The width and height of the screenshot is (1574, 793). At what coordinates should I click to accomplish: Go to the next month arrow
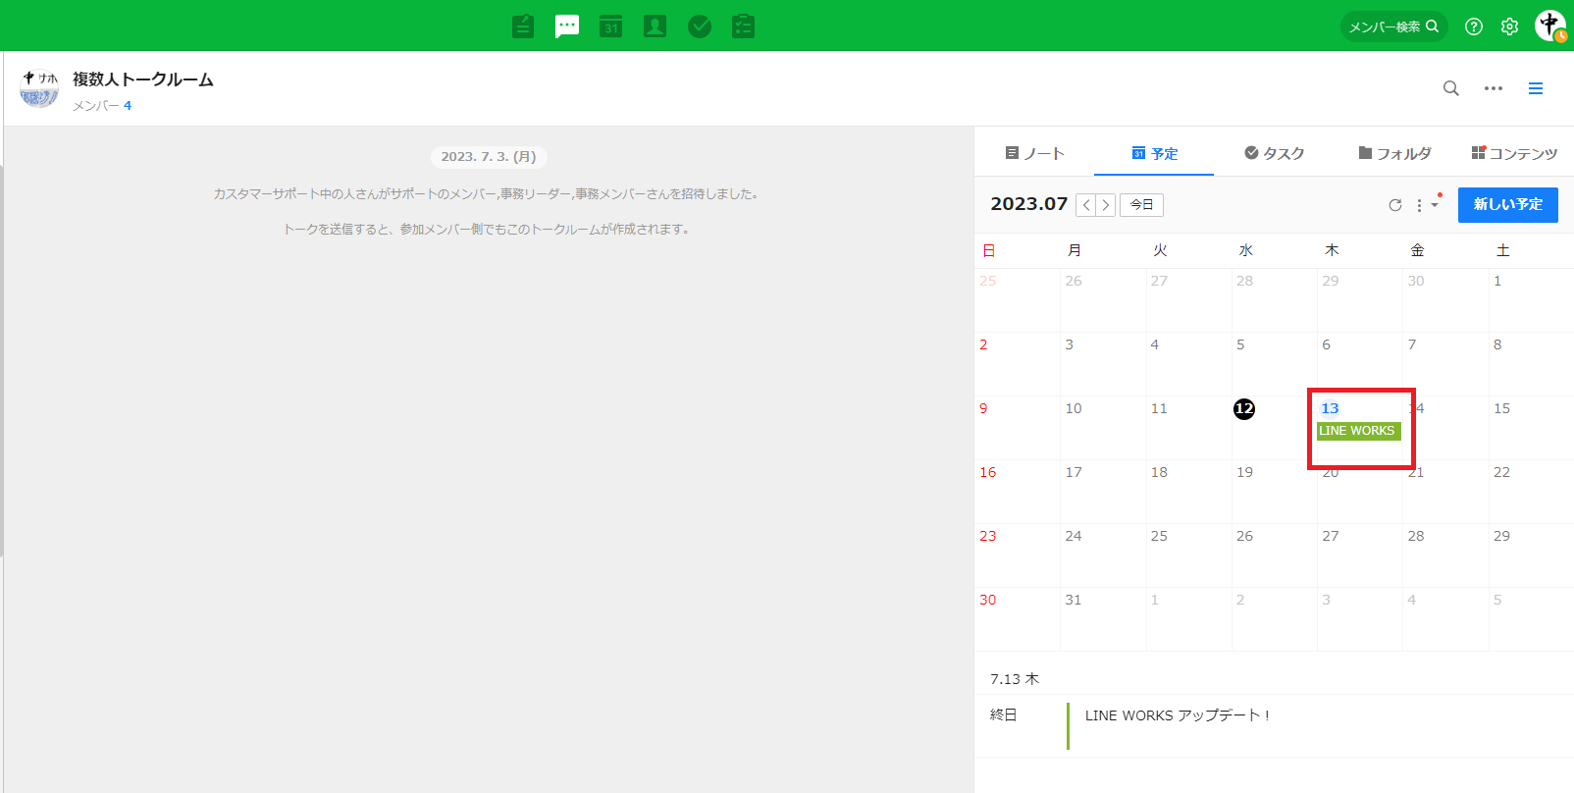(1106, 205)
